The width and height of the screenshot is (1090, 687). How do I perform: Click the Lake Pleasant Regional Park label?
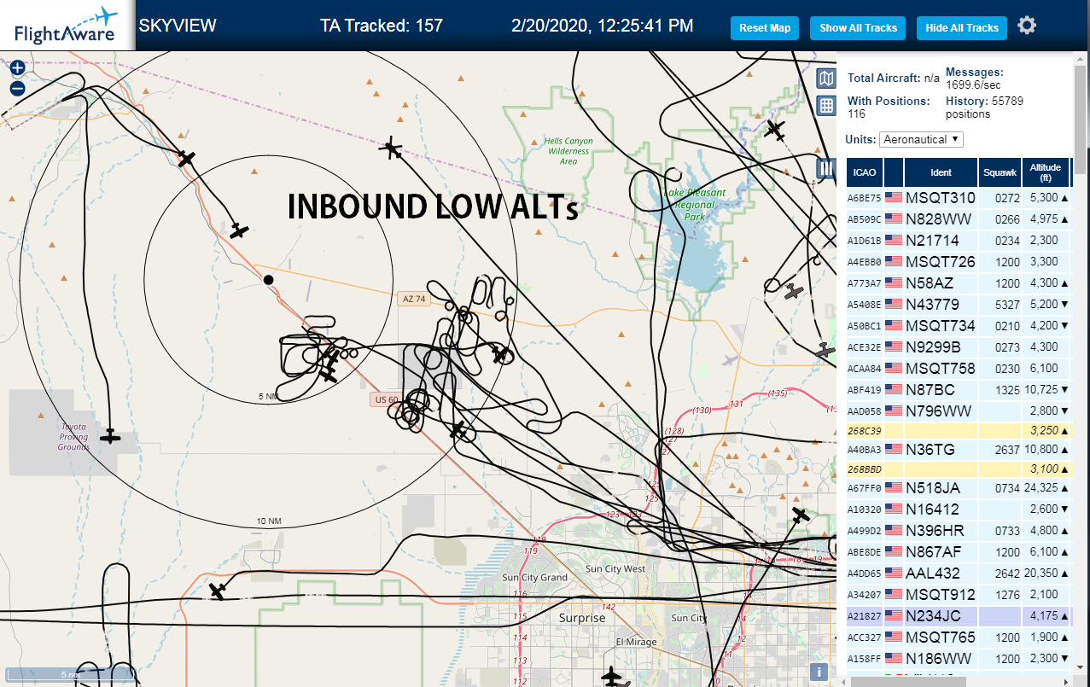click(694, 205)
